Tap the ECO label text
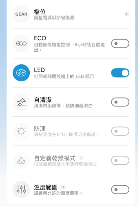Screen dimensions: 138x206 coord(40,38)
